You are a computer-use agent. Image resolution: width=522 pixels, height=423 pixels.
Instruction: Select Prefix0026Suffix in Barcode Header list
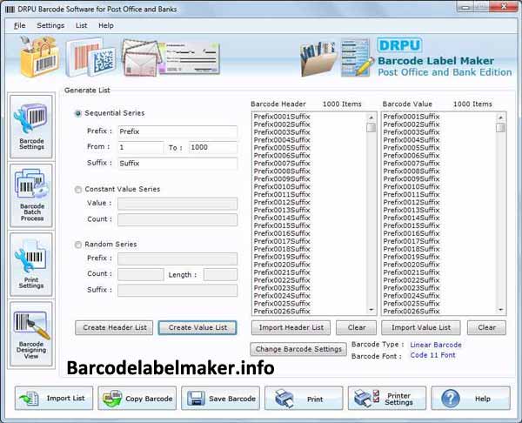(x=282, y=312)
